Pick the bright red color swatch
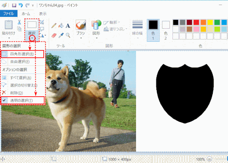This screenshot has width=228, height=163. coord(196,22)
